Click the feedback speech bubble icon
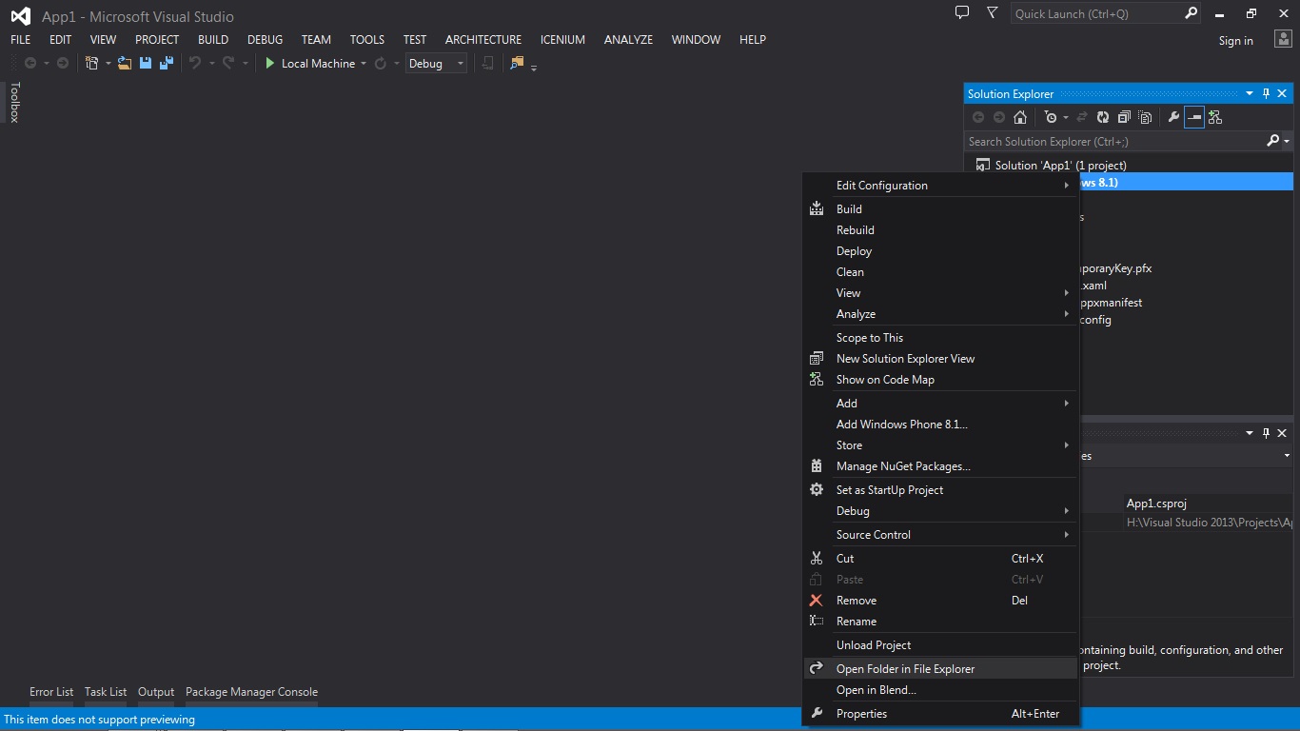 [x=962, y=13]
